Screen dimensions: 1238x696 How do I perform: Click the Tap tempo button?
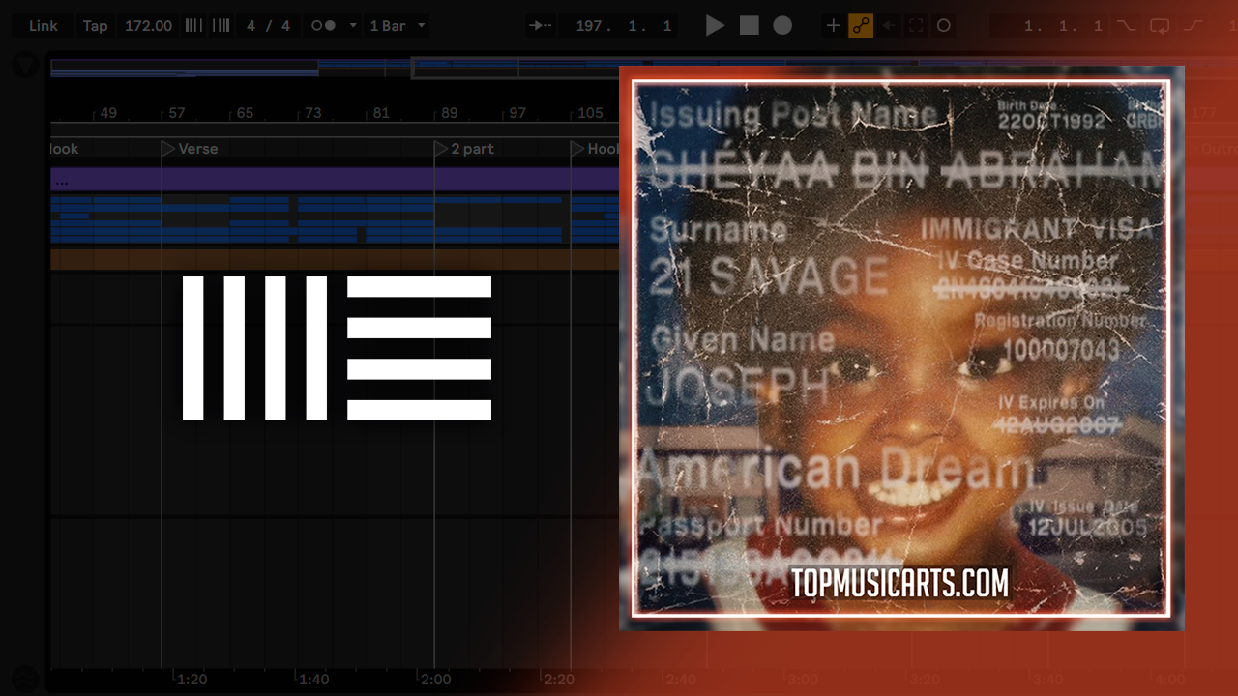95,26
